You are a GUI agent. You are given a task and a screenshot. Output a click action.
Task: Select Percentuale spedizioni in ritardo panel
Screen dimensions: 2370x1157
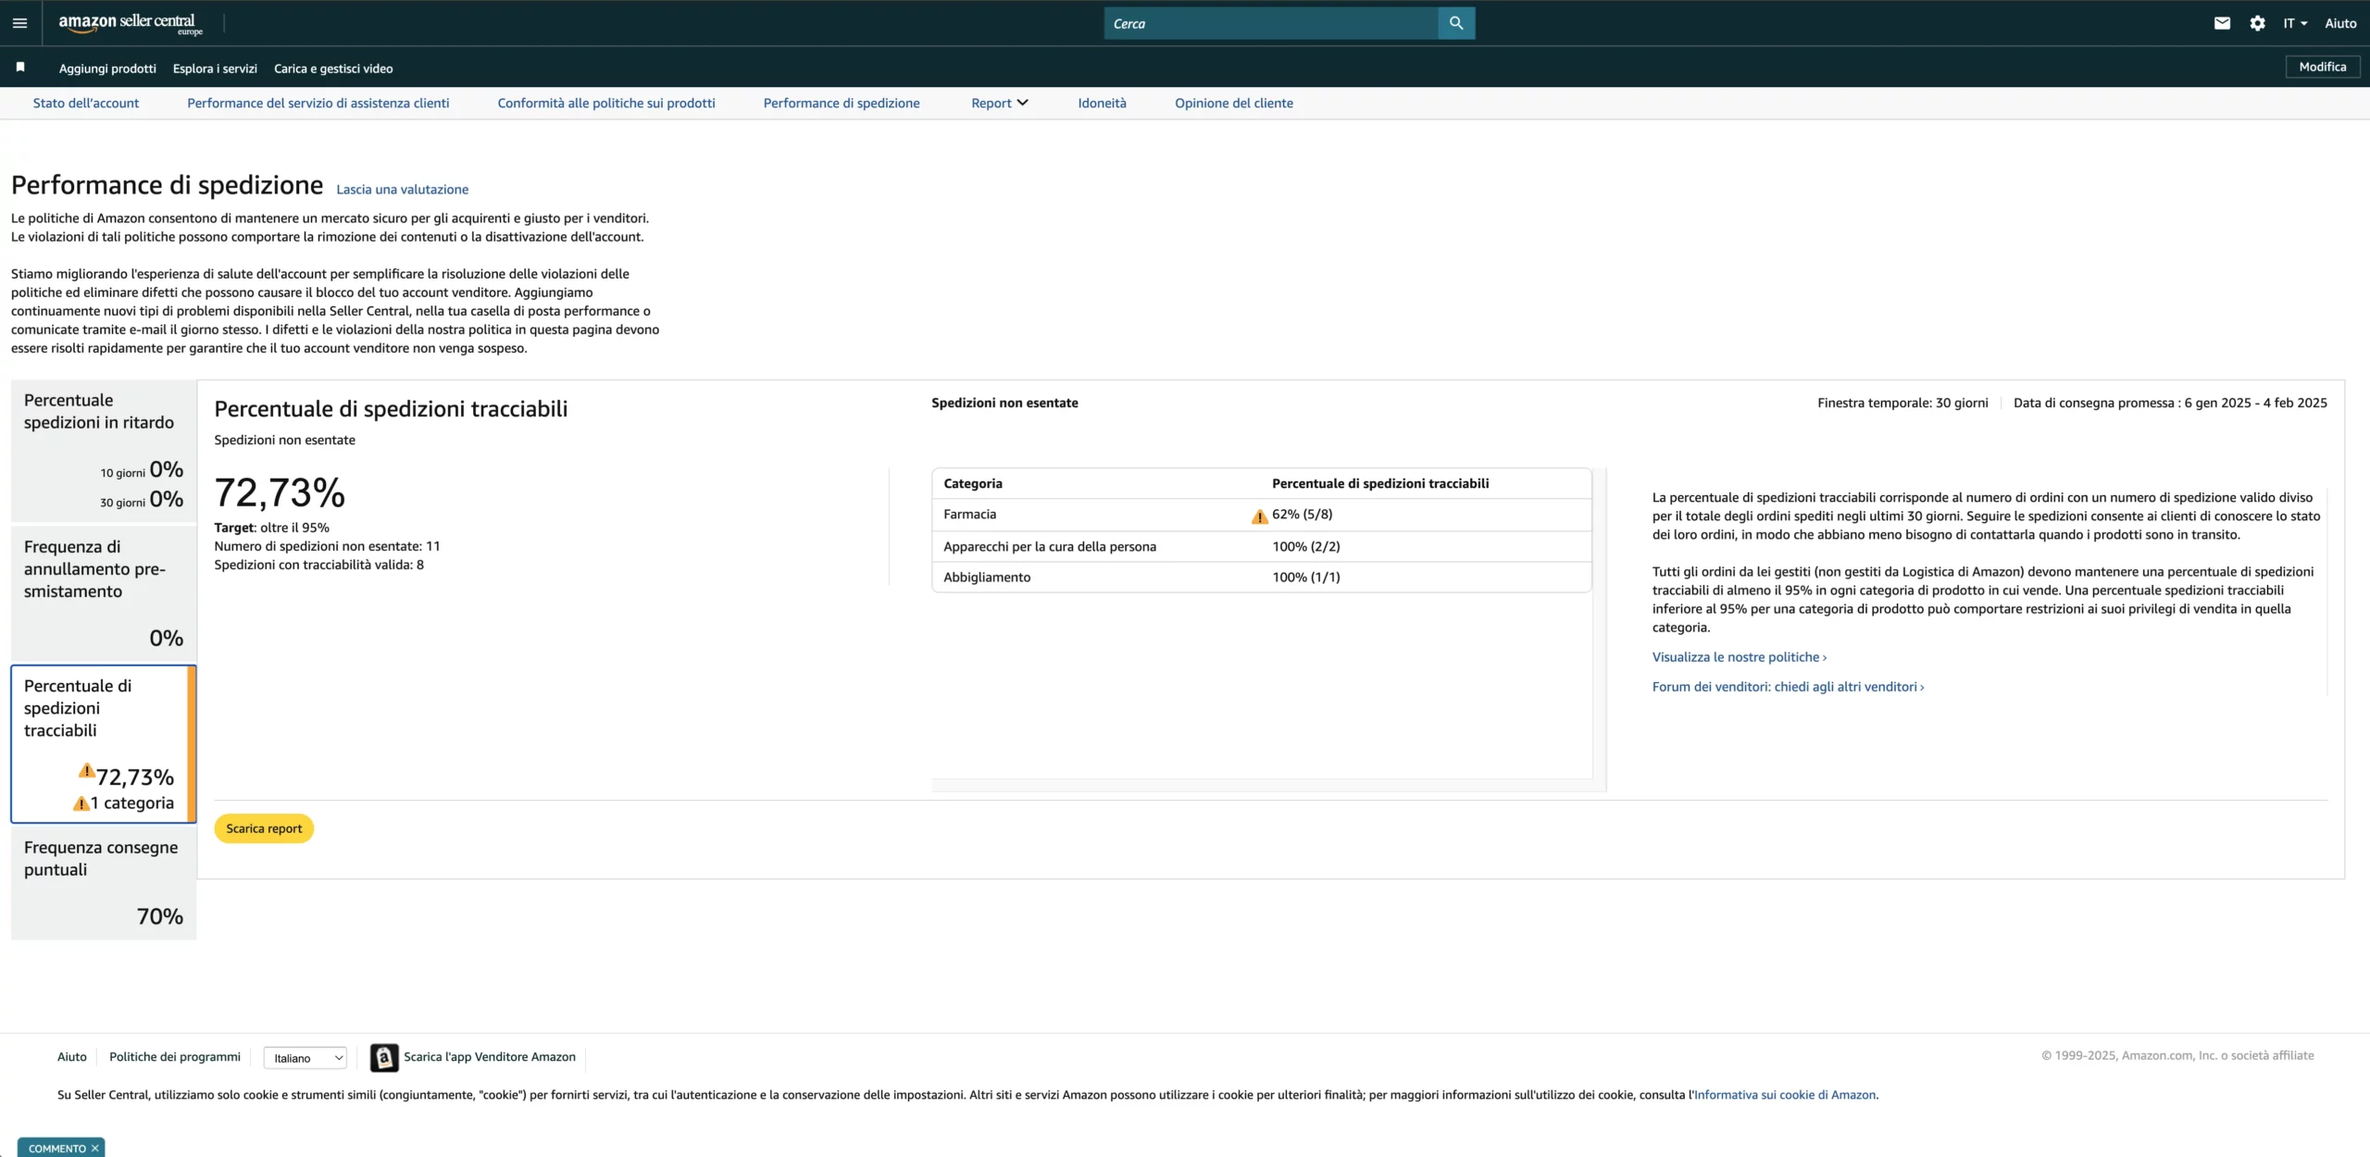pos(104,450)
